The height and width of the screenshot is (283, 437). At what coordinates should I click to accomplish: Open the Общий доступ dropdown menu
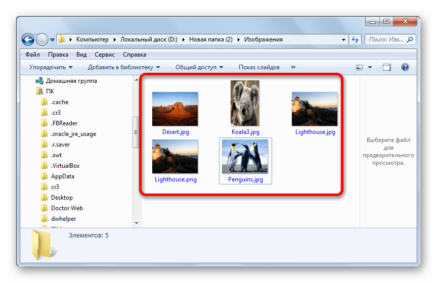point(199,67)
